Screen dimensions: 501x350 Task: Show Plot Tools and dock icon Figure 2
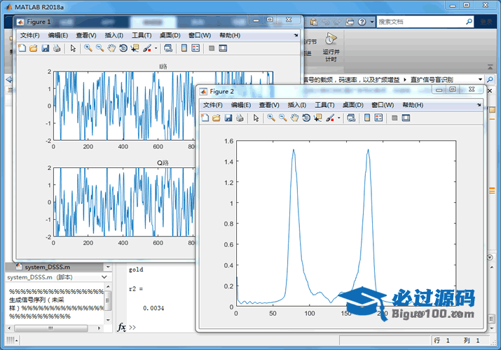406,118
